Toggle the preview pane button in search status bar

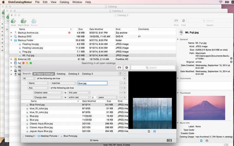coord(169,140)
